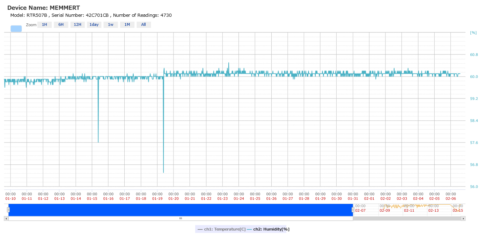Set zoom range to 1H
This screenshot has height=241, width=493.
[44, 25]
